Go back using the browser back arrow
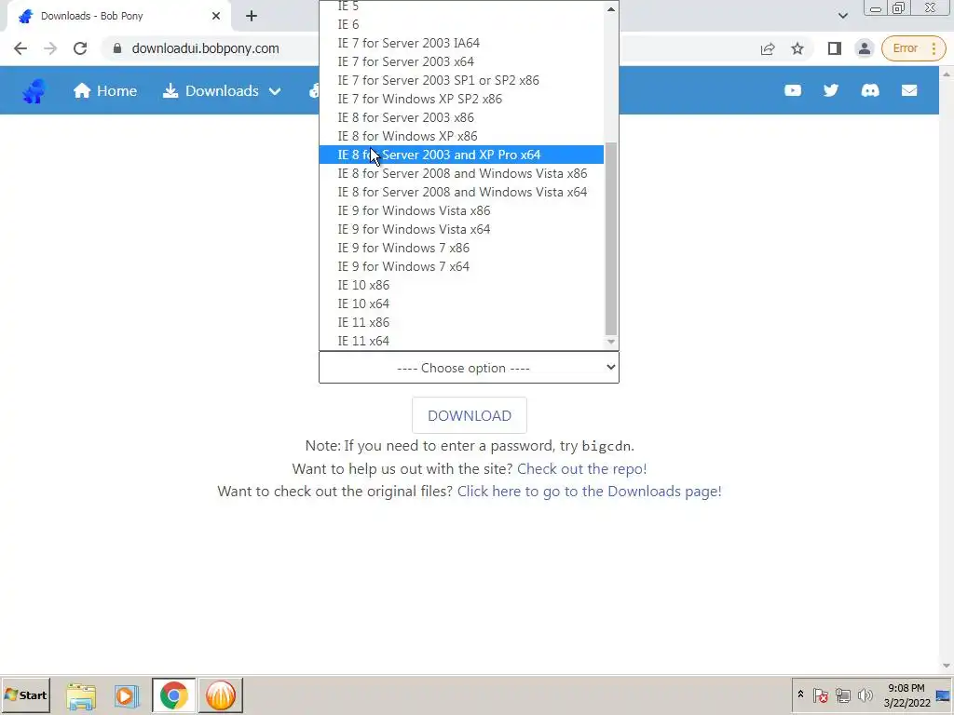Screen dimensions: 954x715 pos(20,48)
